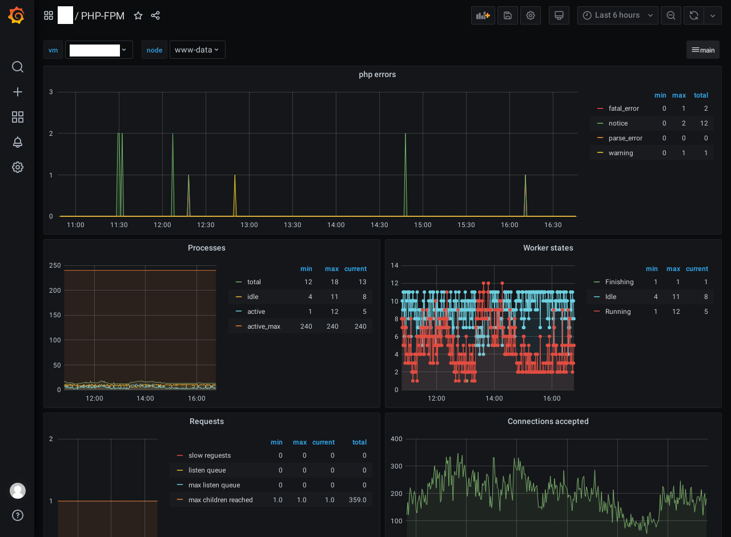
Task: Click the plus create icon in sidebar
Action: [18, 92]
